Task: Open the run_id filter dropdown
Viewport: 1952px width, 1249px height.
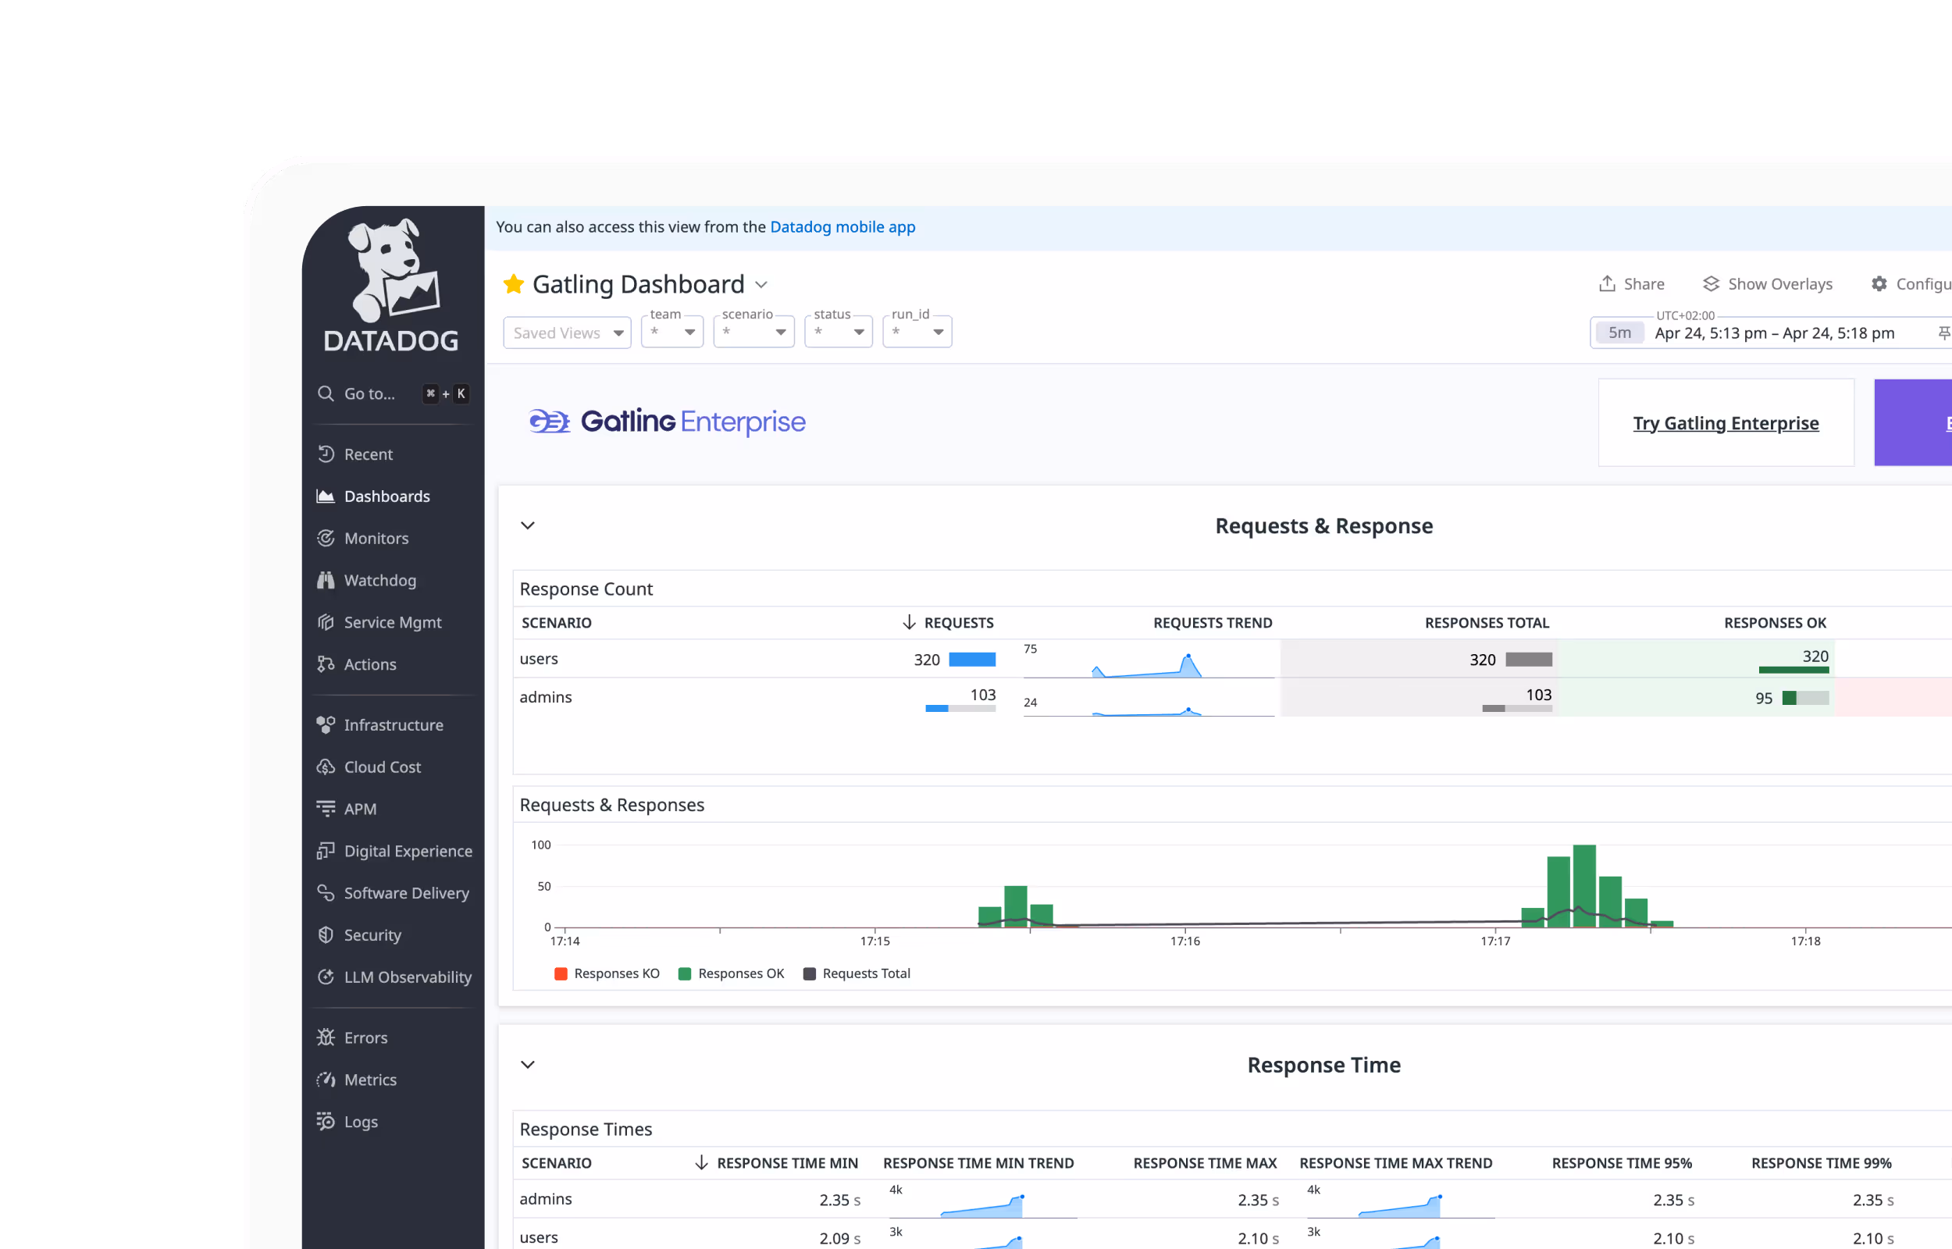Action: click(917, 332)
